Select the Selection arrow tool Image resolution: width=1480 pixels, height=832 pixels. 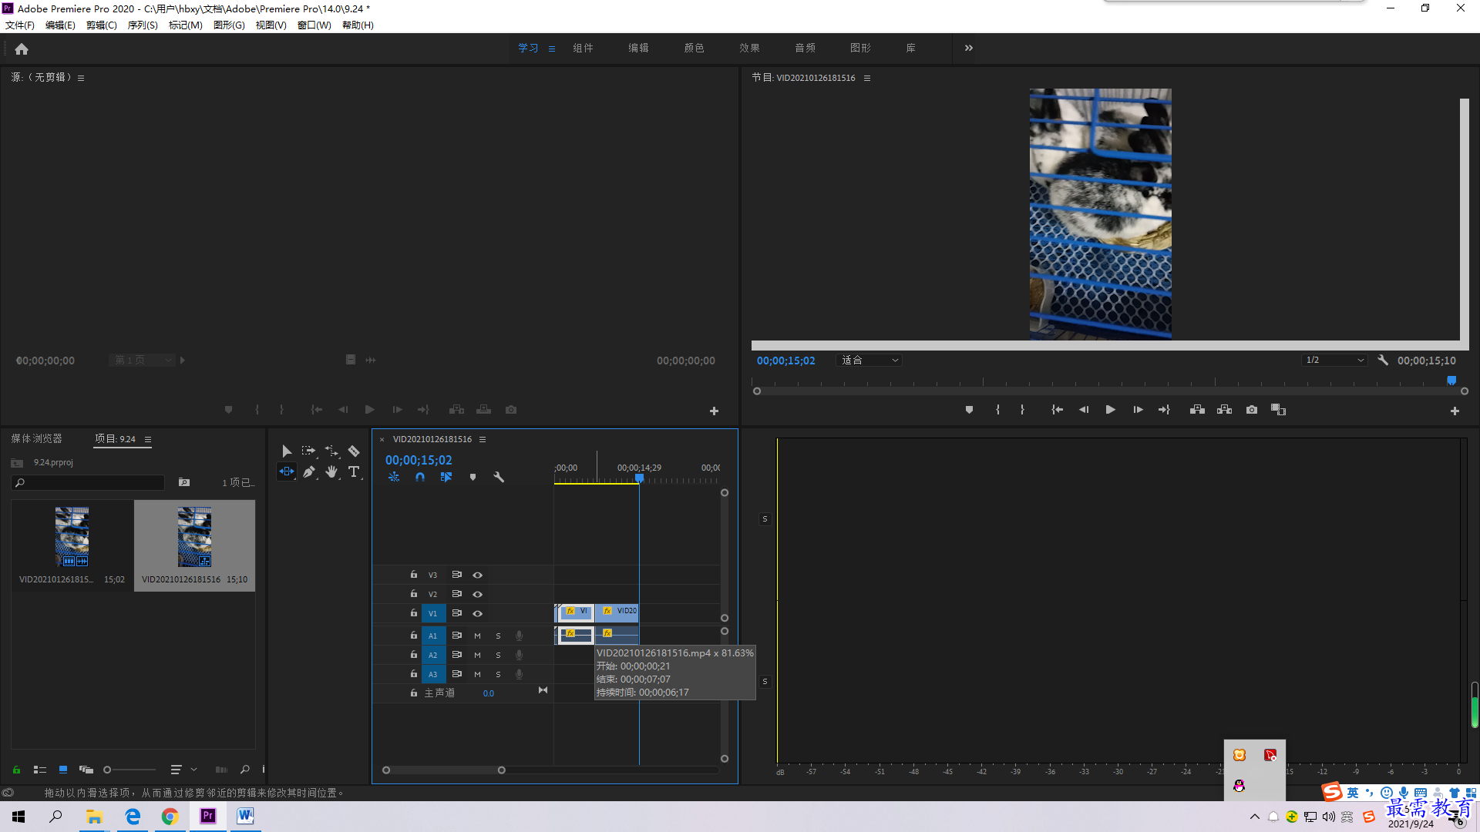point(287,451)
